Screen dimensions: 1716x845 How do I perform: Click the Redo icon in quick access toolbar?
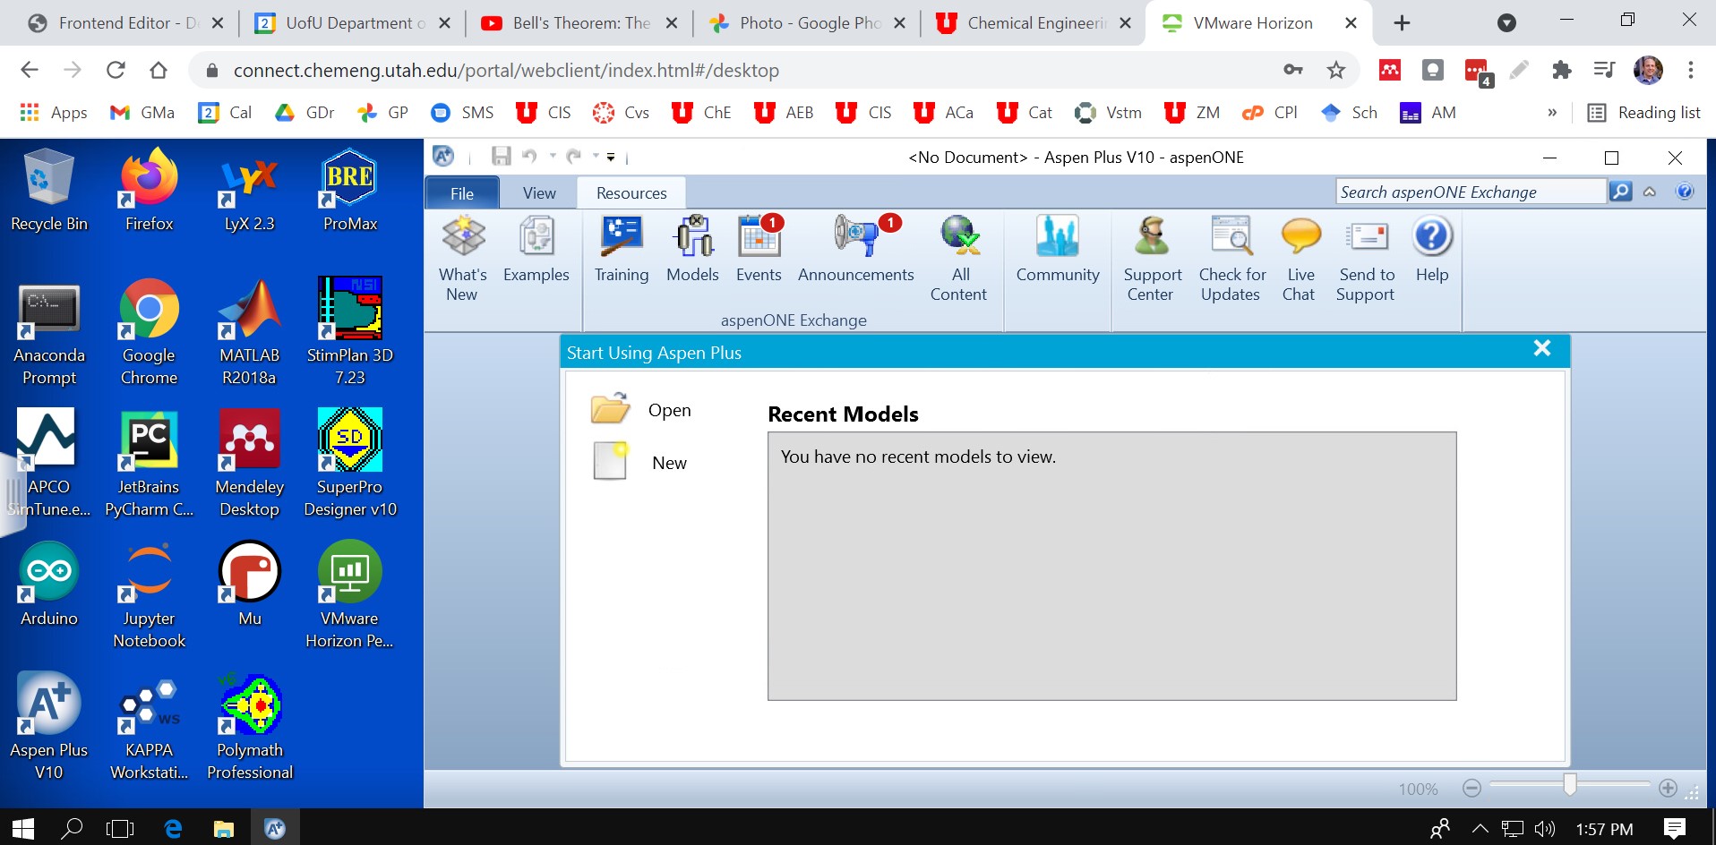(574, 157)
